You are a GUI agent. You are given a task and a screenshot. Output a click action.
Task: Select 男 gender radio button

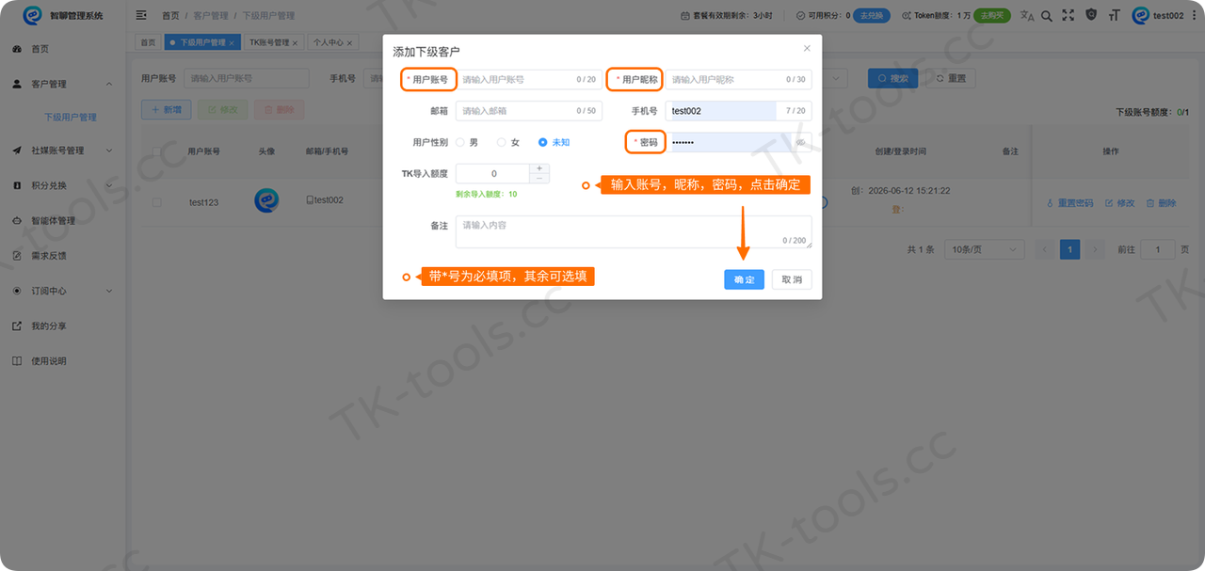460,142
